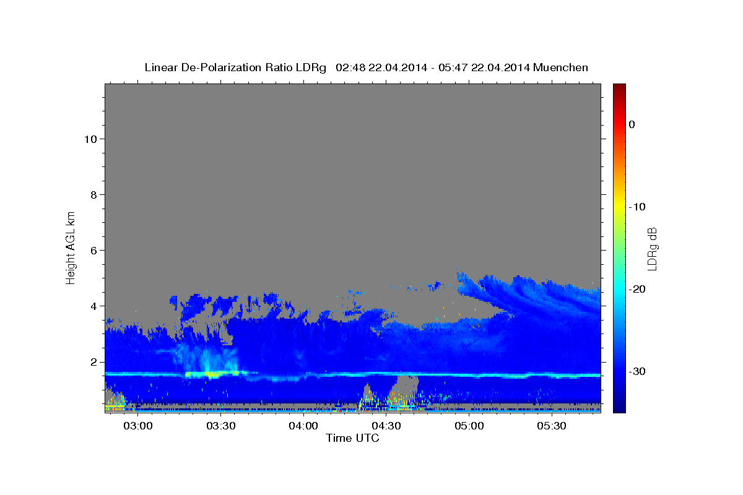Screen dimensions: 743x495
Task: Click the "Muenchen" station name in the title
Action: tap(562, 67)
